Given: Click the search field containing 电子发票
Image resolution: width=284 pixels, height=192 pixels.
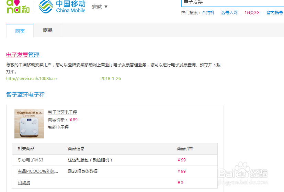Looking at the screenshot, I should (x=232, y=3).
